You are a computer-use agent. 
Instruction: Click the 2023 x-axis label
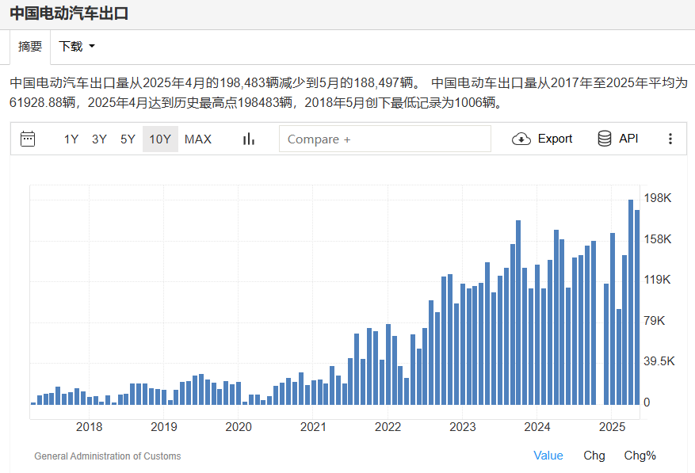(463, 427)
